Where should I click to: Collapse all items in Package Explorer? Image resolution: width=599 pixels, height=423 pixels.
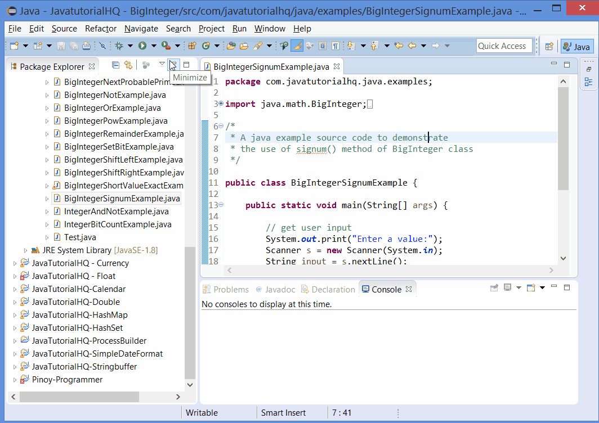coord(115,64)
